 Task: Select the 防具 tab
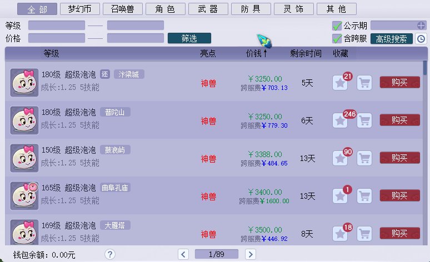251,9
